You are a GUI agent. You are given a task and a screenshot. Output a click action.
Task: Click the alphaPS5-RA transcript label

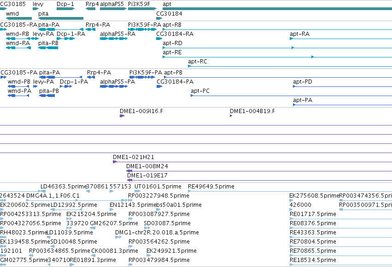click(118, 34)
